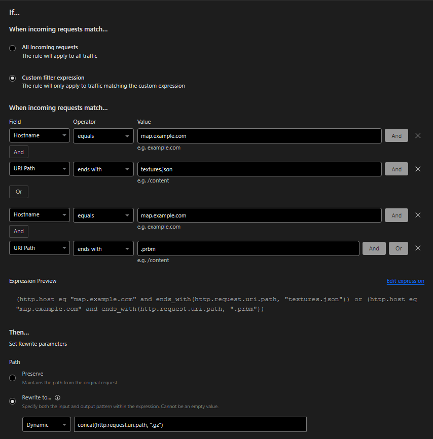
Task: Open the first Hostname field dropdown
Action: pyautogui.click(x=40, y=136)
